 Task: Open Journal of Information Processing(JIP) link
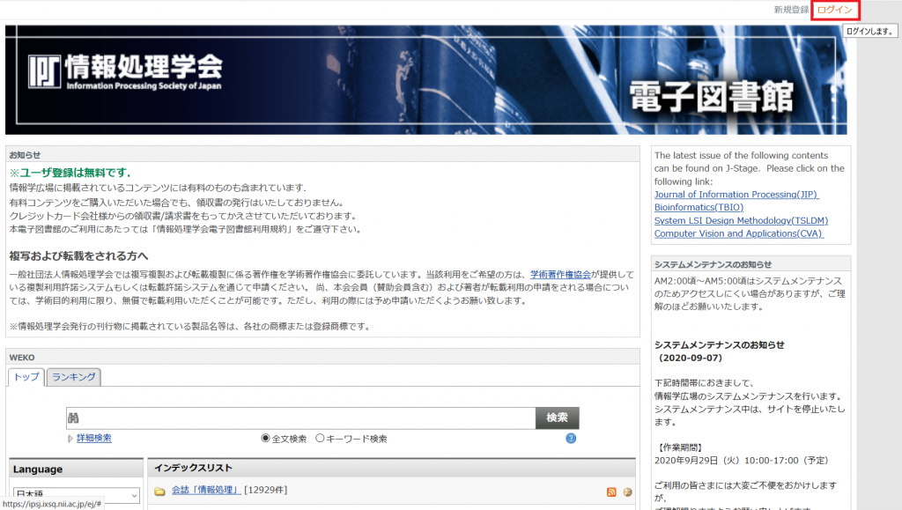point(736,195)
